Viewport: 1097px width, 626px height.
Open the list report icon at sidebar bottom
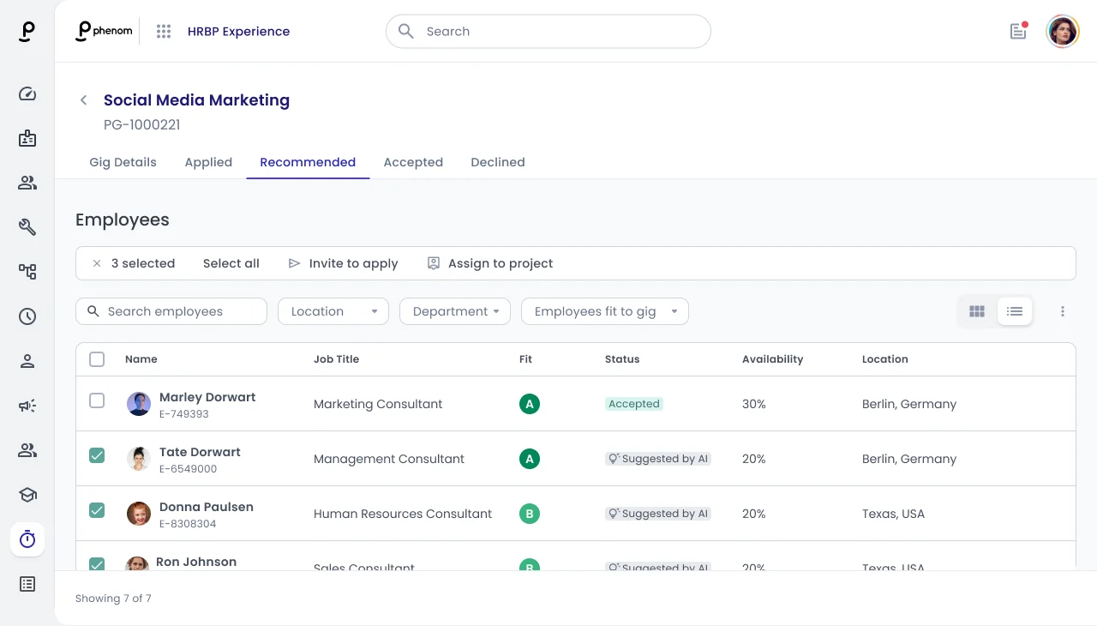click(27, 584)
